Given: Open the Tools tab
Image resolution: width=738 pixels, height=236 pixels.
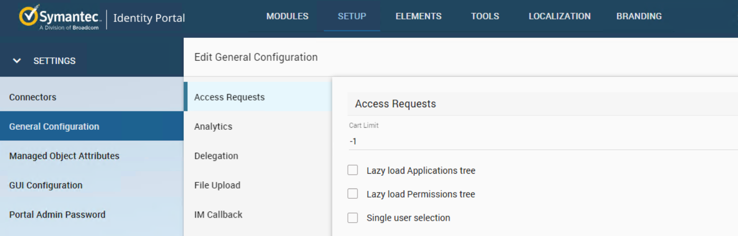Looking at the screenshot, I should pyautogui.click(x=485, y=16).
